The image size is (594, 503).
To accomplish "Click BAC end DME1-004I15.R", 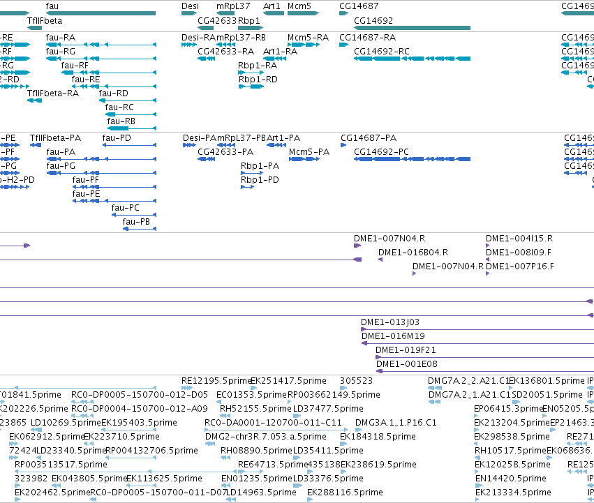I will click(x=487, y=246).
